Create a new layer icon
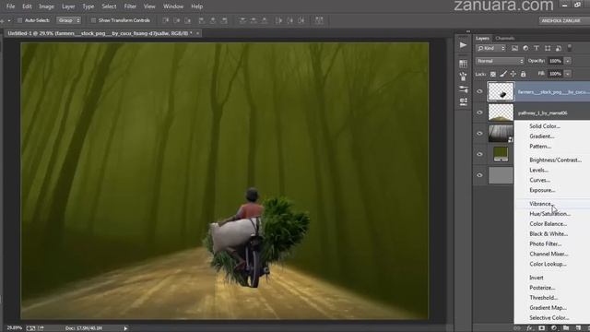The height and width of the screenshot is (332, 590). [x=578, y=328]
